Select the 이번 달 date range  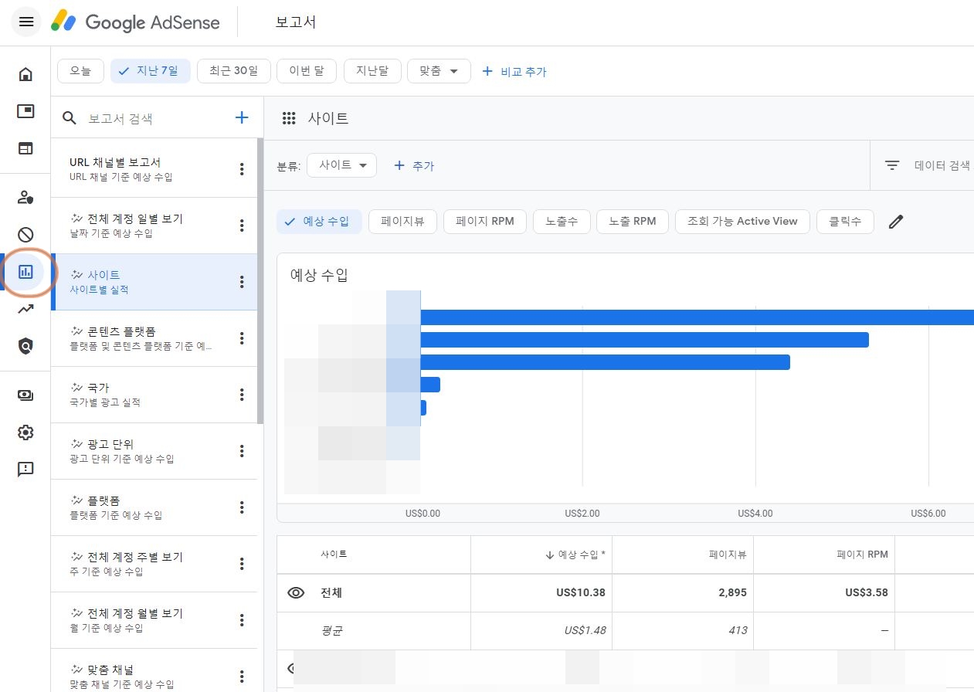click(307, 71)
